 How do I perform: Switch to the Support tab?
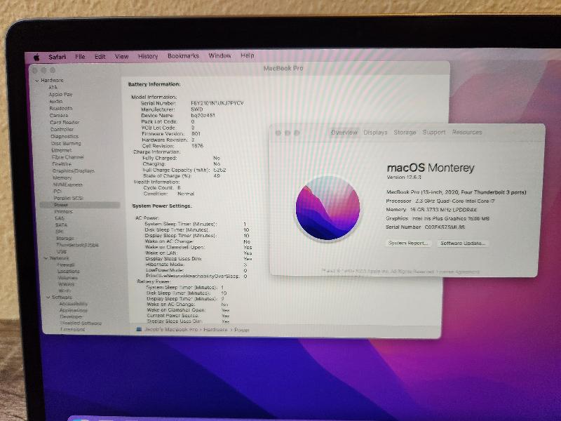pyautogui.click(x=434, y=133)
